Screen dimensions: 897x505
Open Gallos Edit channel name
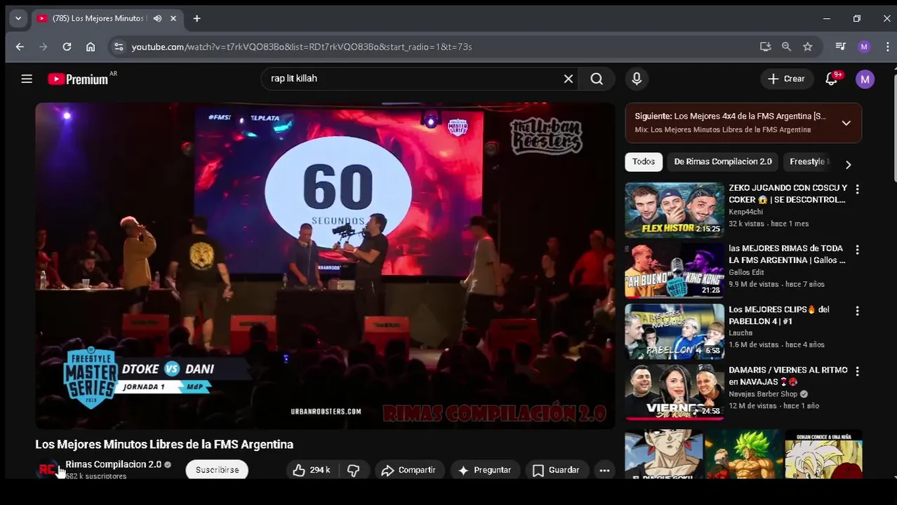746,272
